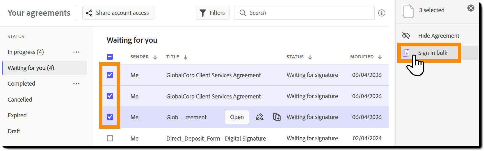Click the document icon beside 3 selected

[x=407, y=11]
